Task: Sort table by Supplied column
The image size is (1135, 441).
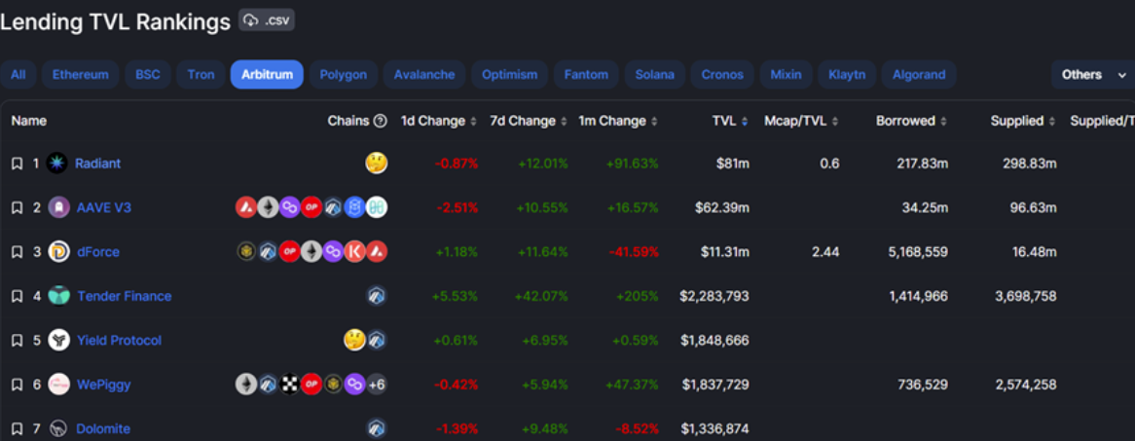Action: (x=1023, y=121)
